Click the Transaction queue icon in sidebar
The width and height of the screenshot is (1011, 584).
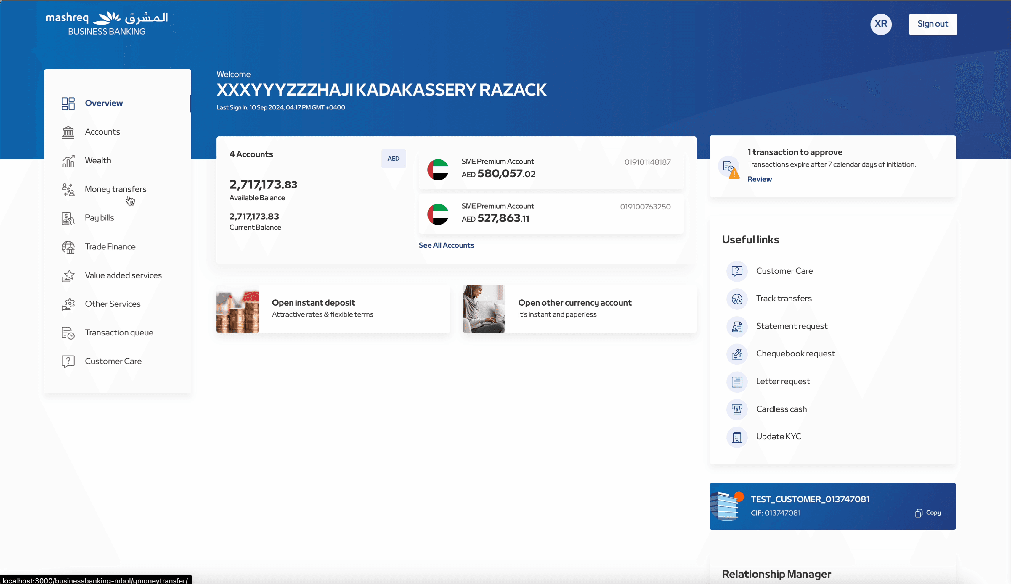click(68, 333)
